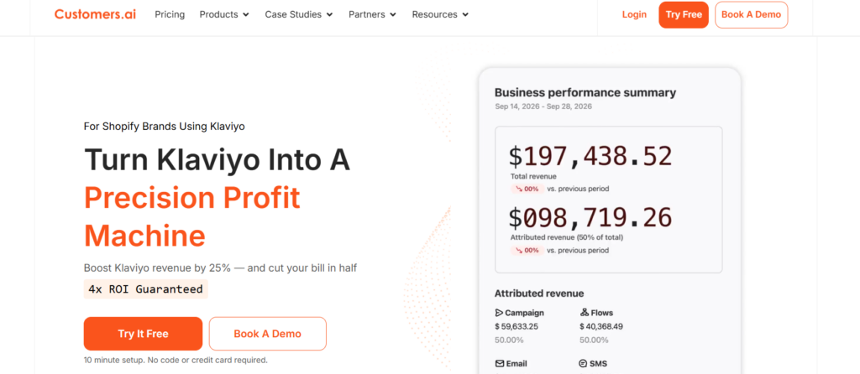Click the Login link

[634, 14]
